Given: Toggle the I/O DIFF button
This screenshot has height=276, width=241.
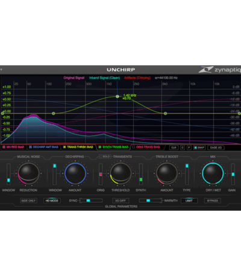Looking at the screenshot, I should pos(120,201).
